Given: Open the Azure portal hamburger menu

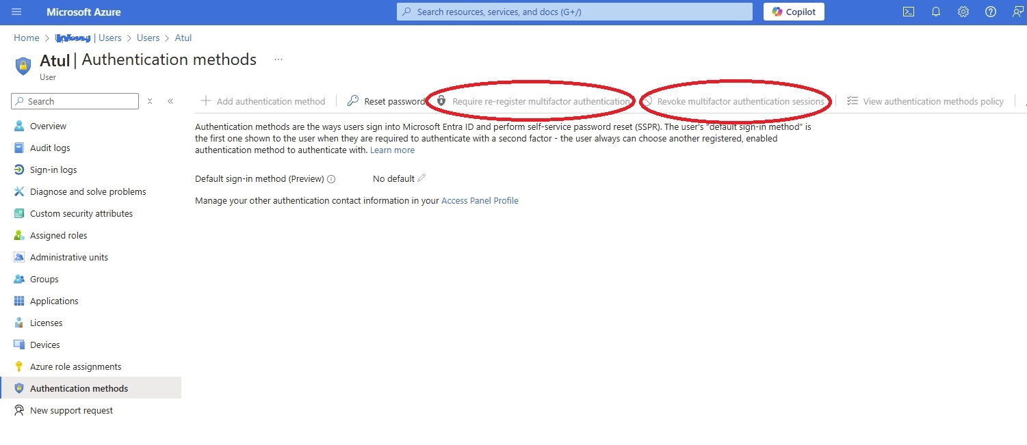Looking at the screenshot, I should tap(16, 12).
